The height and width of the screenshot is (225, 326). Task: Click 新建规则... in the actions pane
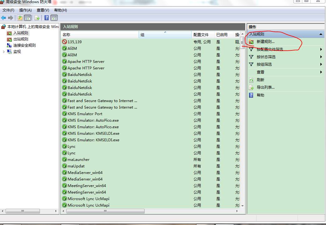coord(265,42)
